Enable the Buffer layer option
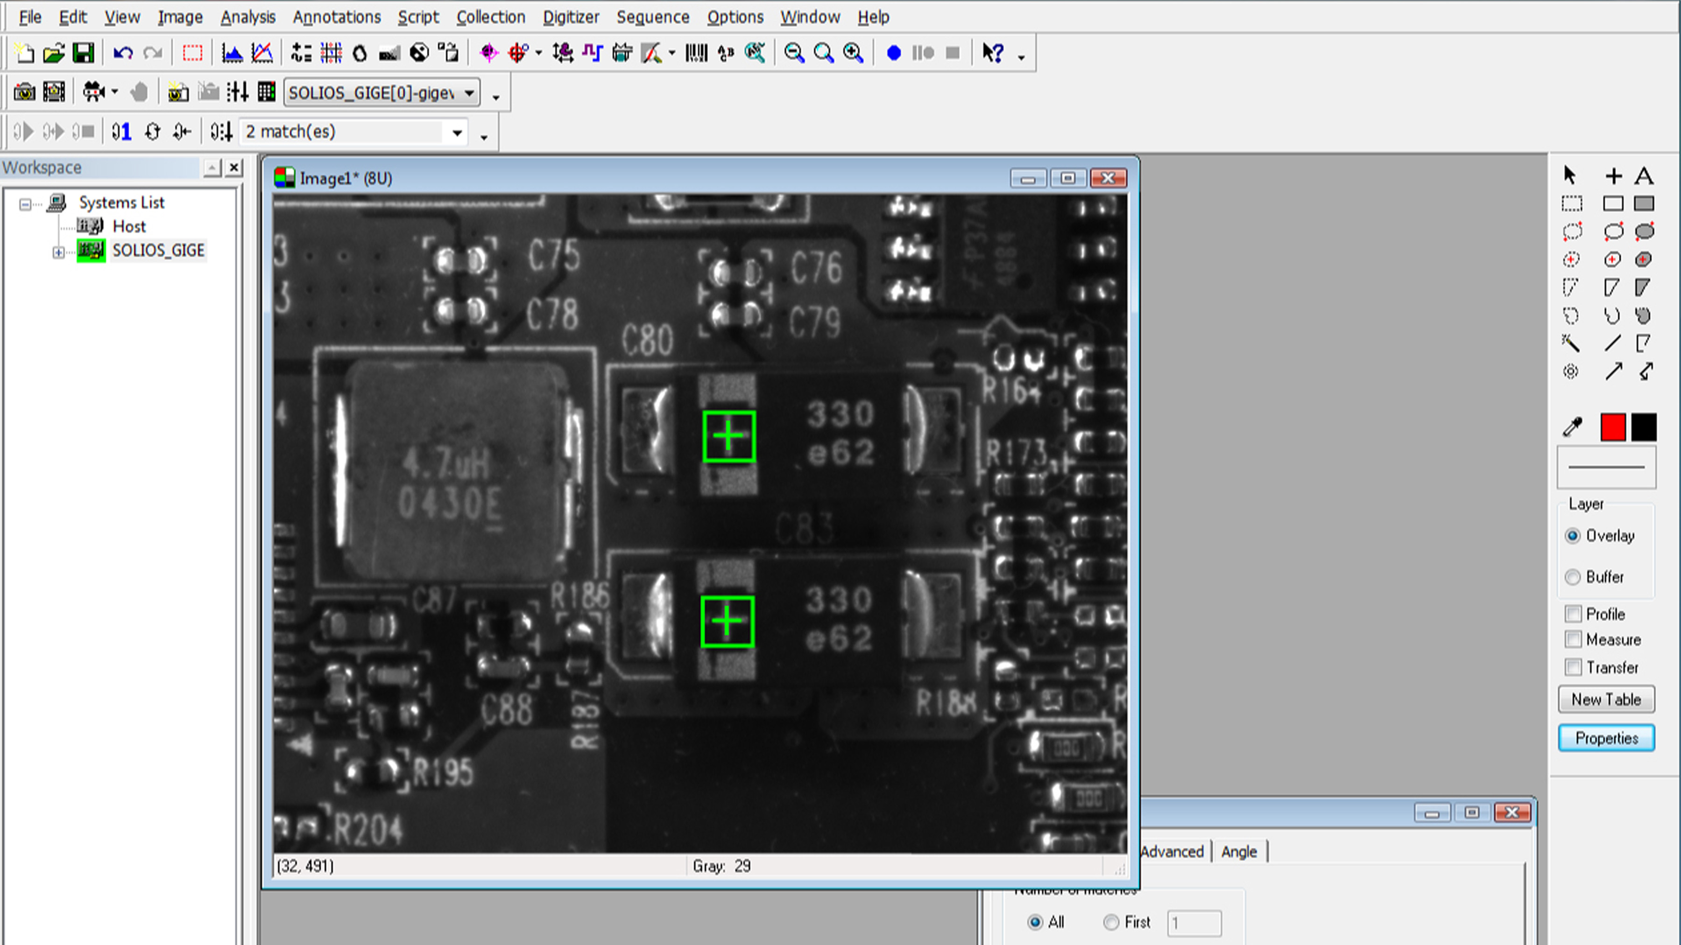 tap(1573, 577)
